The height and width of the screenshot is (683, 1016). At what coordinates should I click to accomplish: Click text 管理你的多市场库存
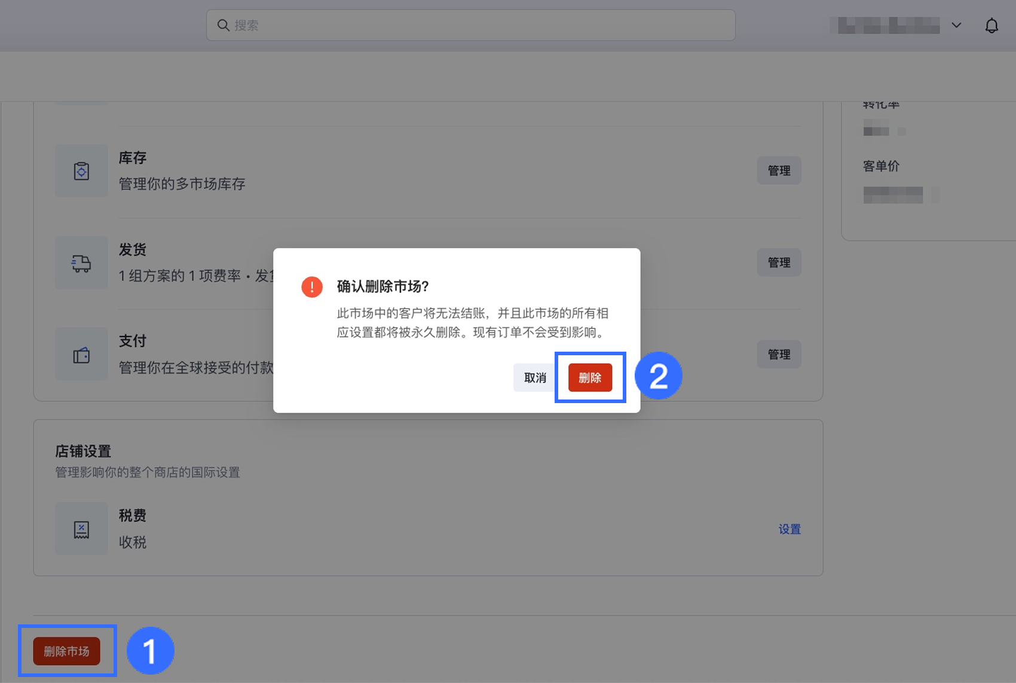182,184
